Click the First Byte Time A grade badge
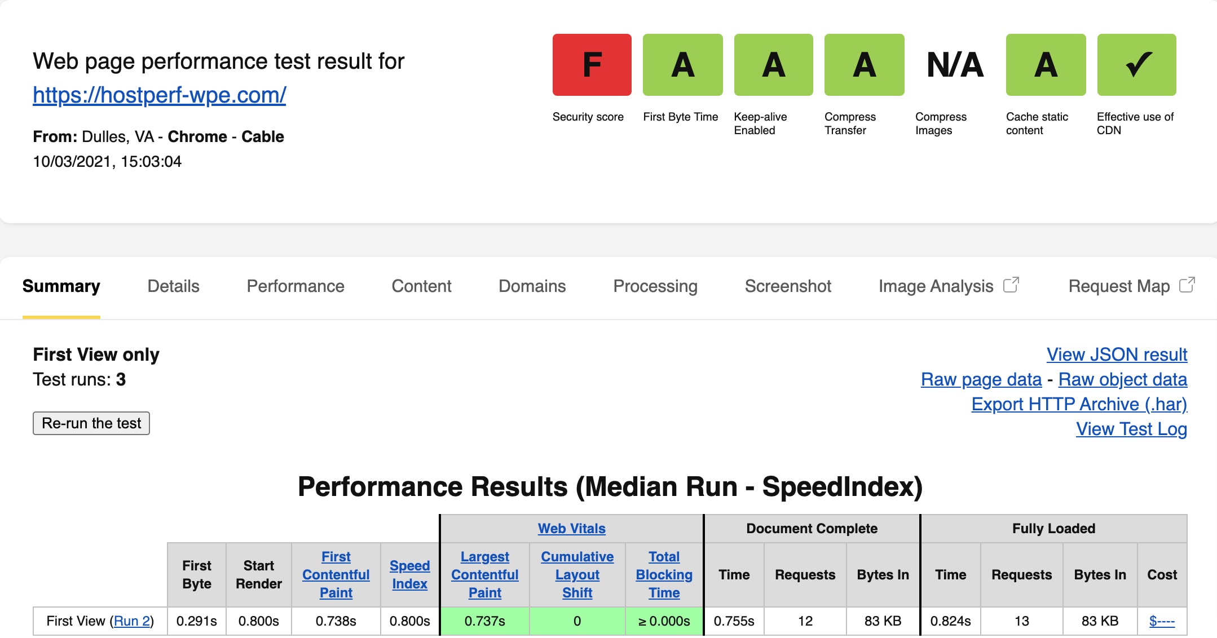 click(682, 65)
